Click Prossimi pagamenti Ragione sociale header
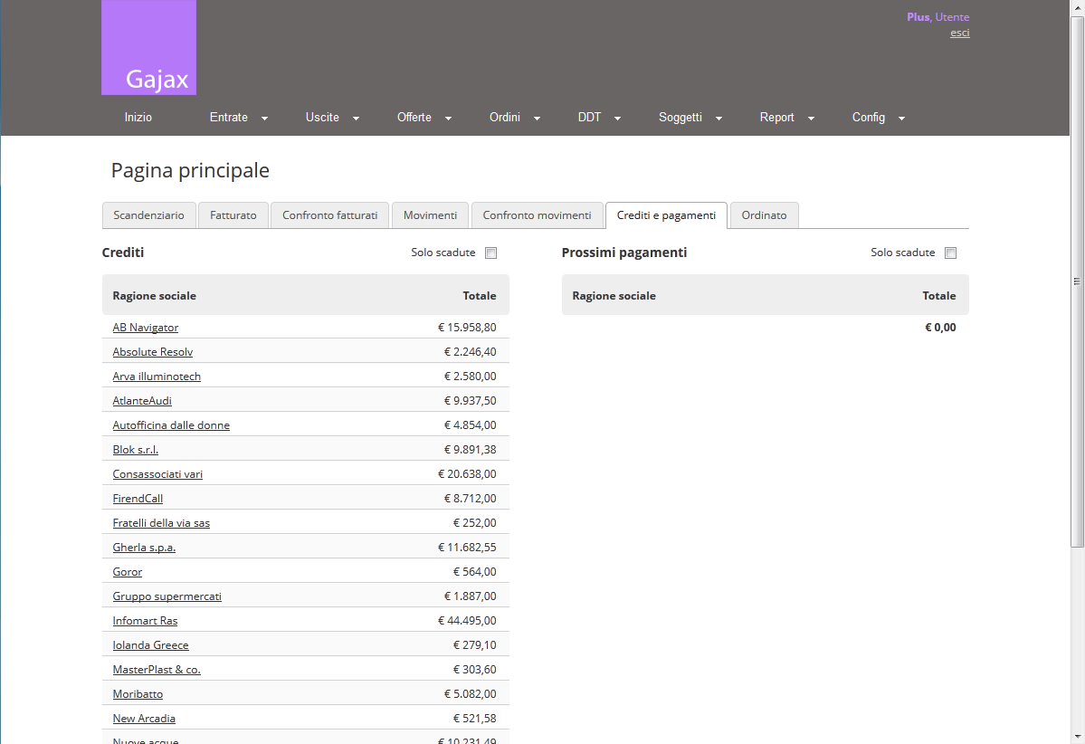Image resolution: width=1085 pixels, height=744 pixels. 614,296
